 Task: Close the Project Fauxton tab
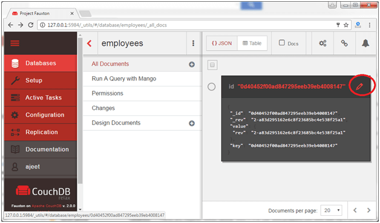coord(72,13)
